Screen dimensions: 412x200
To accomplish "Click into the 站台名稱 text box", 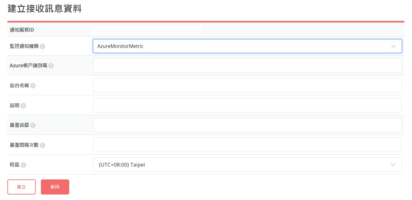I will pyautogui.click(x=247, y=85).
